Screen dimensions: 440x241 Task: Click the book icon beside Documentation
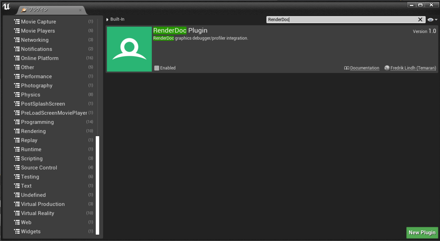coord(346,68)
